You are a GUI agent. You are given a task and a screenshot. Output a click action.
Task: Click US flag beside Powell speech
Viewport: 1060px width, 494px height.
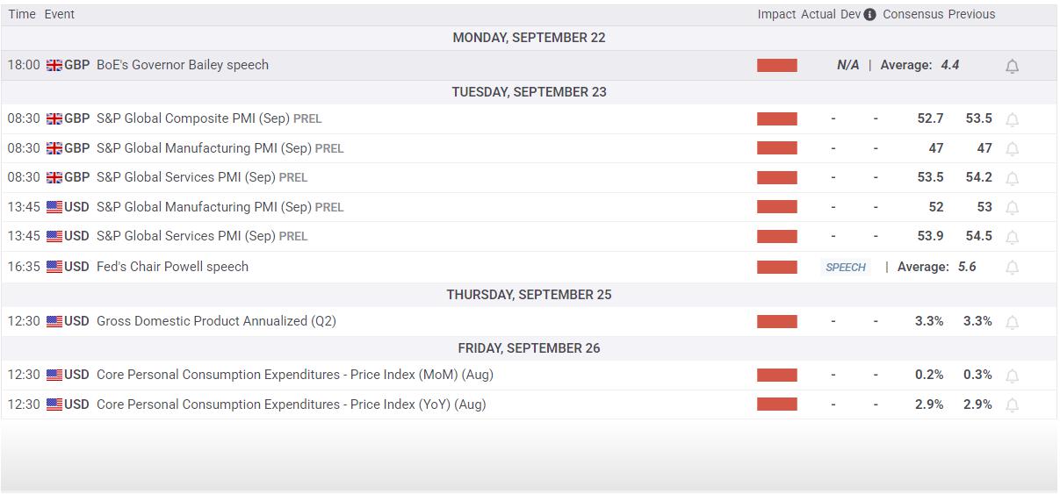pos(54,268)
